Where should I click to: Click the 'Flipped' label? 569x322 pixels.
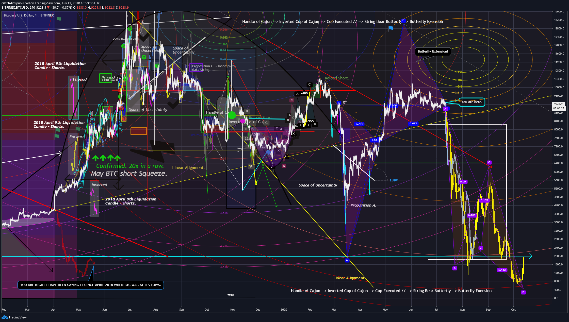click(x=80, y=79)
